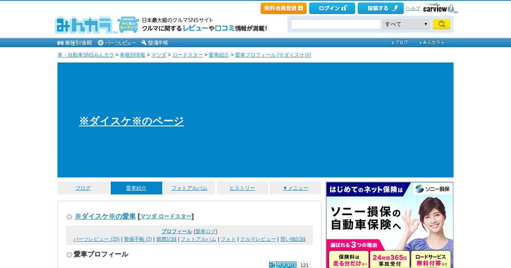Open ※ダイスケ※のページ banner title link

pyautogui.click(x=131, y=121)
